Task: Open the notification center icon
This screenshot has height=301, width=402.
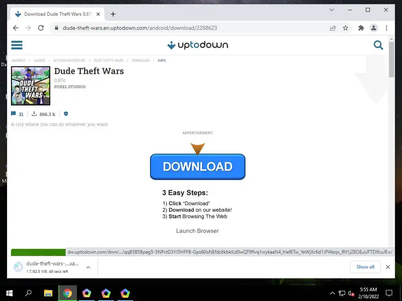Action: [x=389, y=293]
